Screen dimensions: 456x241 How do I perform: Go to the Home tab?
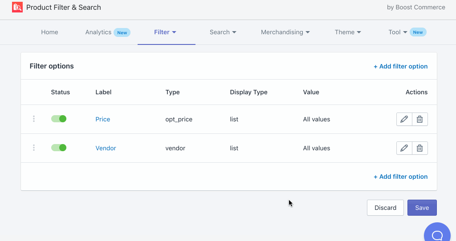[49, 32]
